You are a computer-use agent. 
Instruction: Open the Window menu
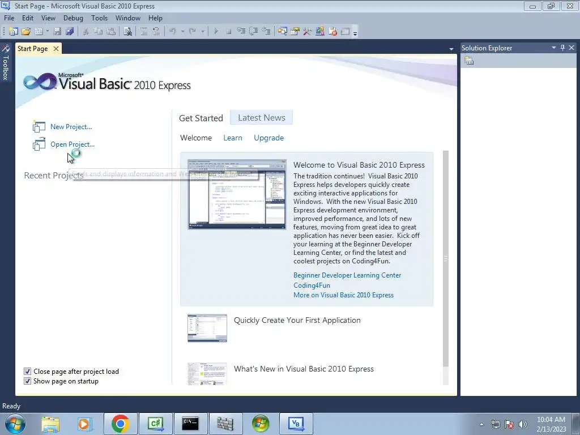[x=128, y=18]
